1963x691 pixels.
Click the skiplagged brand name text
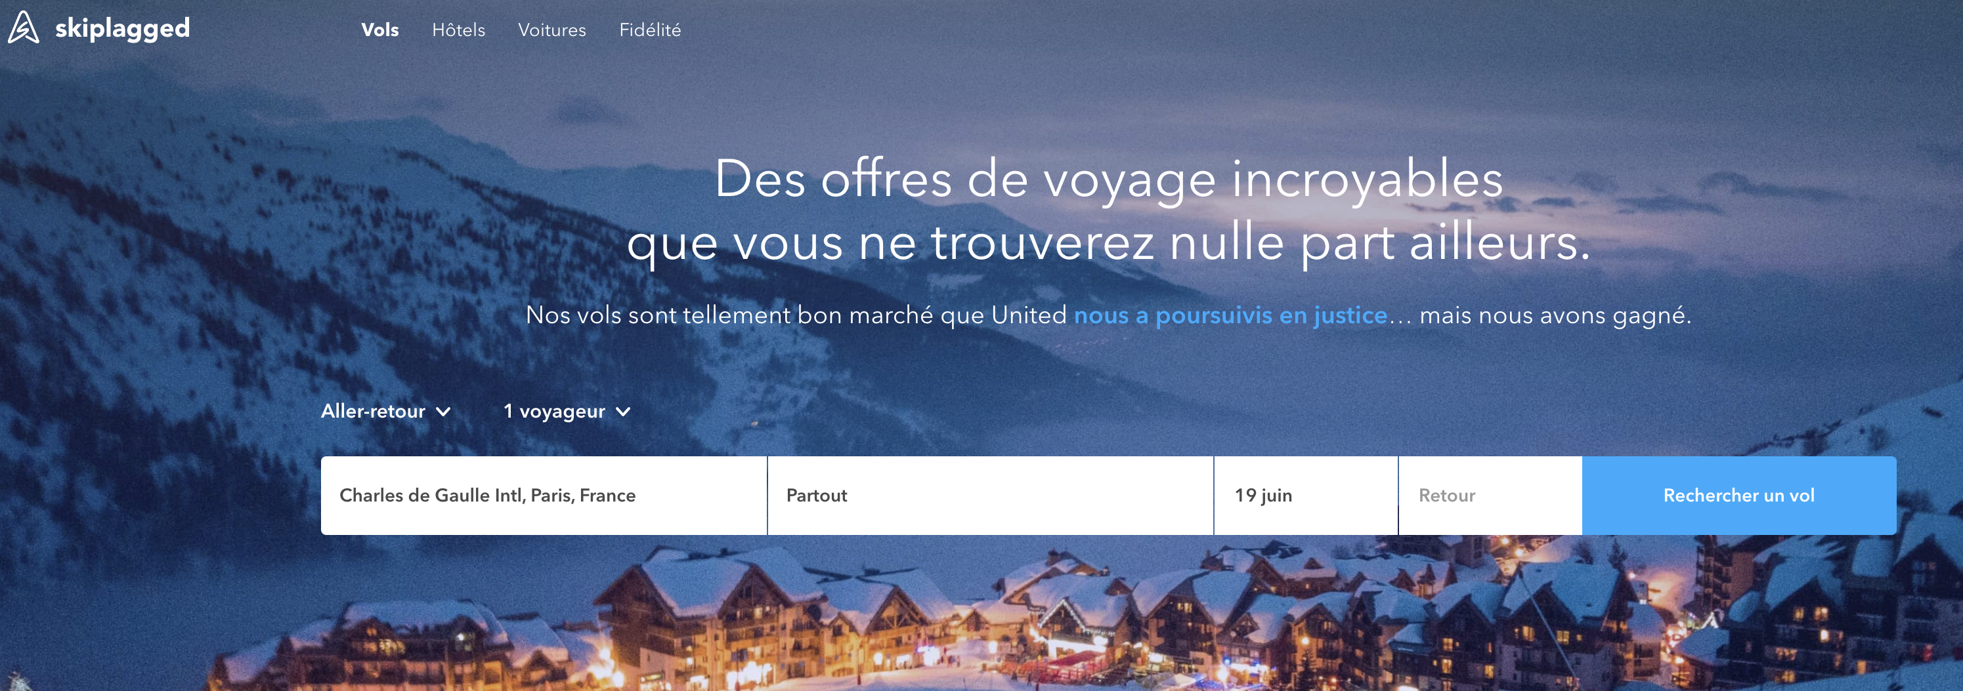[122, 29]
